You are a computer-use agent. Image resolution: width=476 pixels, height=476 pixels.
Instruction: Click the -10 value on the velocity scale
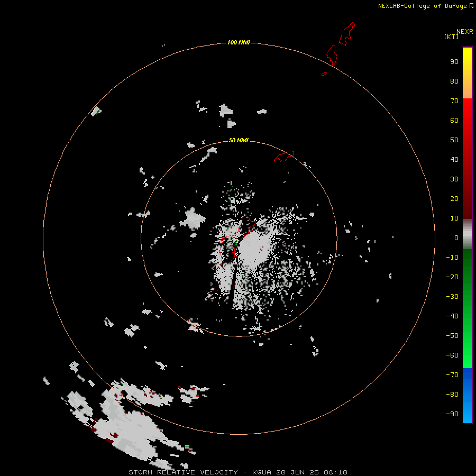click(452, 258)
